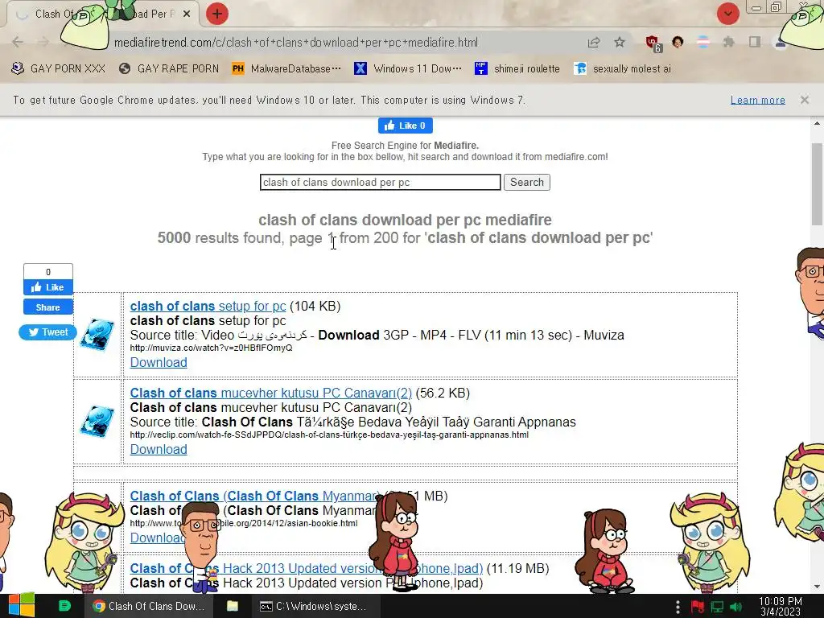This screenshot has width=824, height=618.
Task: Open the Clash Of Clans Myanmar result link
Action: click(x=254, y=496)
